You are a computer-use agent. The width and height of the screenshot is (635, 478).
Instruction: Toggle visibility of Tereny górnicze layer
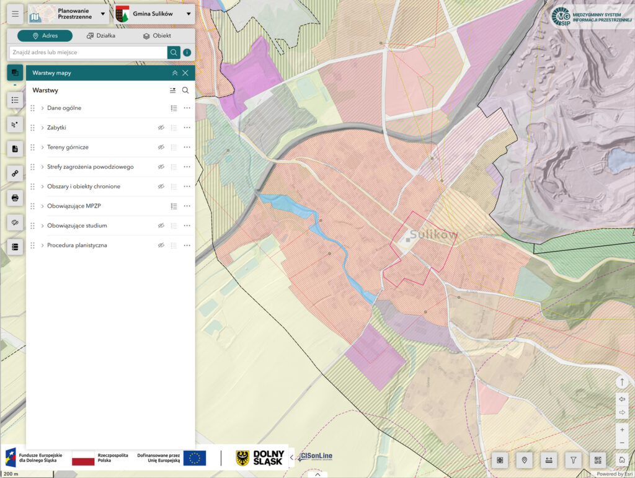pyautogui.click(x=161, y=148)
